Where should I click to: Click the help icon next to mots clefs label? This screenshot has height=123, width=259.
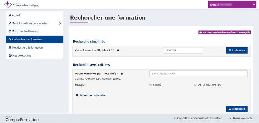(x=122, y=73)
